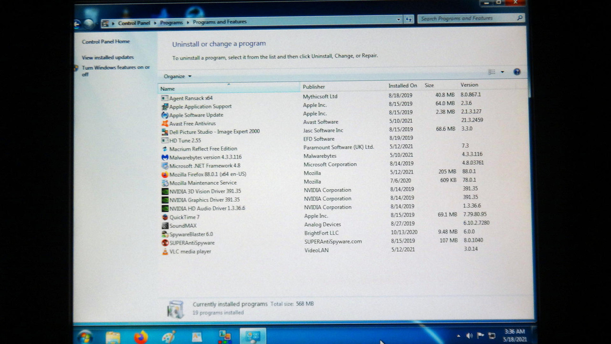The width and height of the screenshot is (611, 344).
Task: Select the NVIDIA Graphics Driver icon
Action: click(165, 200)
